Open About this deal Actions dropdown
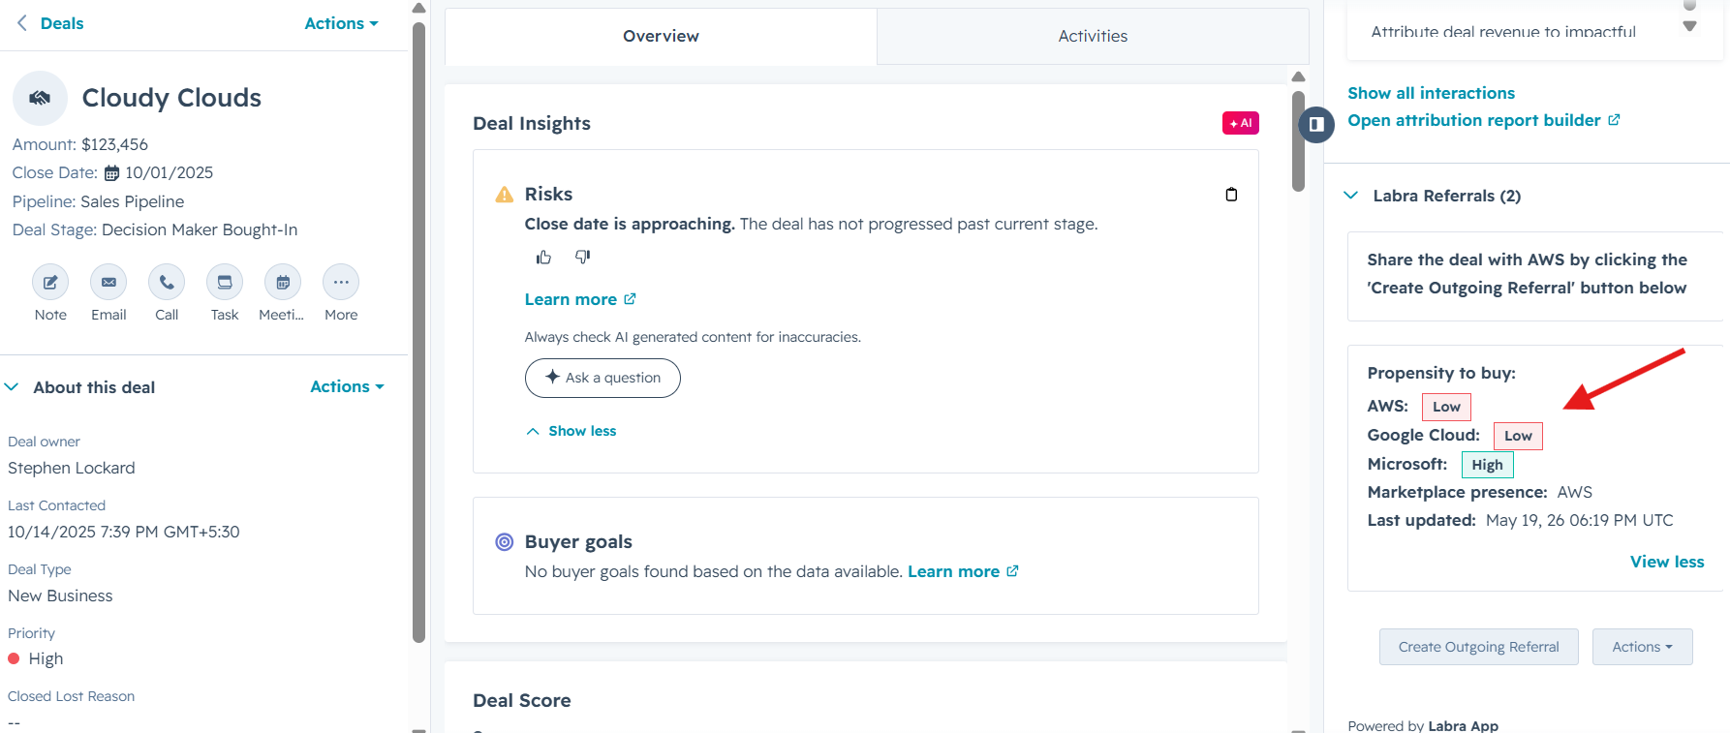The height and width of the screenshot is (733, 1730). click(x=347, y=386)
